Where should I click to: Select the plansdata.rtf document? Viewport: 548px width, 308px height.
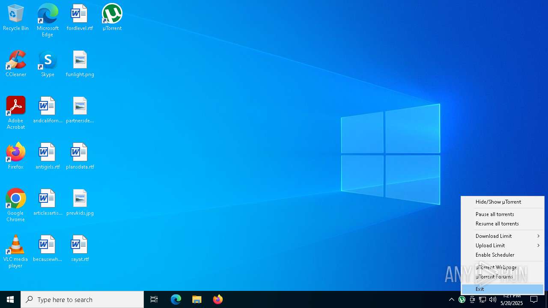[x=80, y=157]
